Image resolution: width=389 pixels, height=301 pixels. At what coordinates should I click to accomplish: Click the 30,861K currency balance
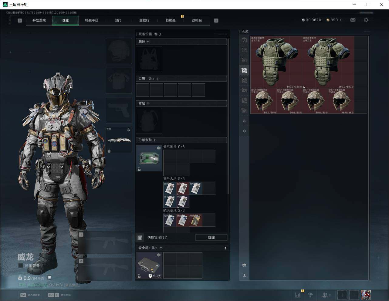[311, 20]
